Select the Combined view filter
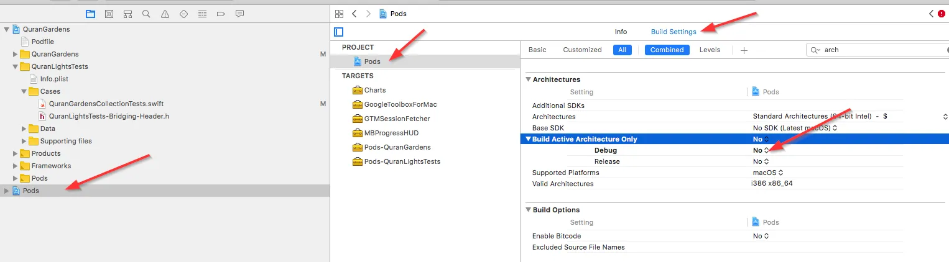The height and width of the screenshot is (262, 949). pyautogui.click(x=667, y=50)
